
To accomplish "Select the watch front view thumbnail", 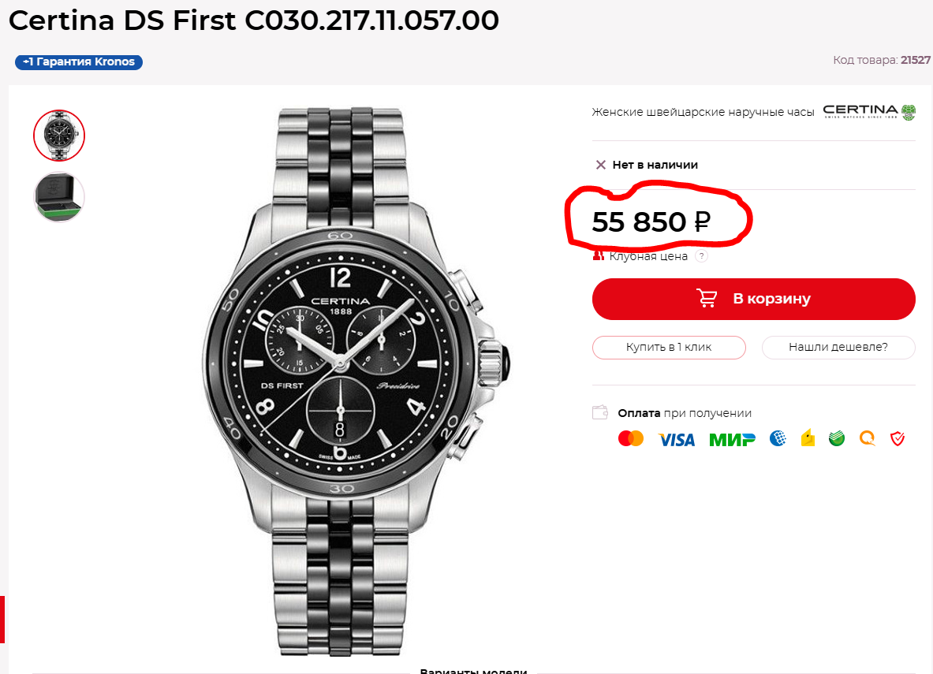I will click(x=59, y=136).
